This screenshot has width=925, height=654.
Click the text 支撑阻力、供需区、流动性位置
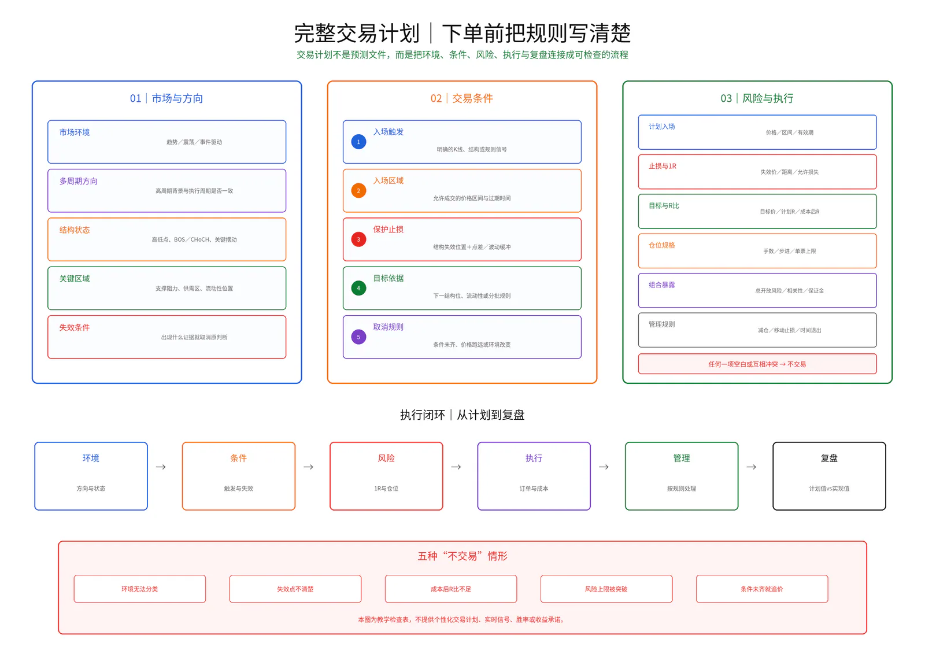click(x=194, y=289)
